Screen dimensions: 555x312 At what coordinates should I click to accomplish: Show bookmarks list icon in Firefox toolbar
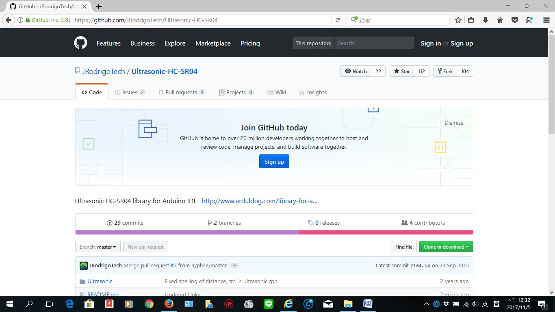click(x=471, y=20)
